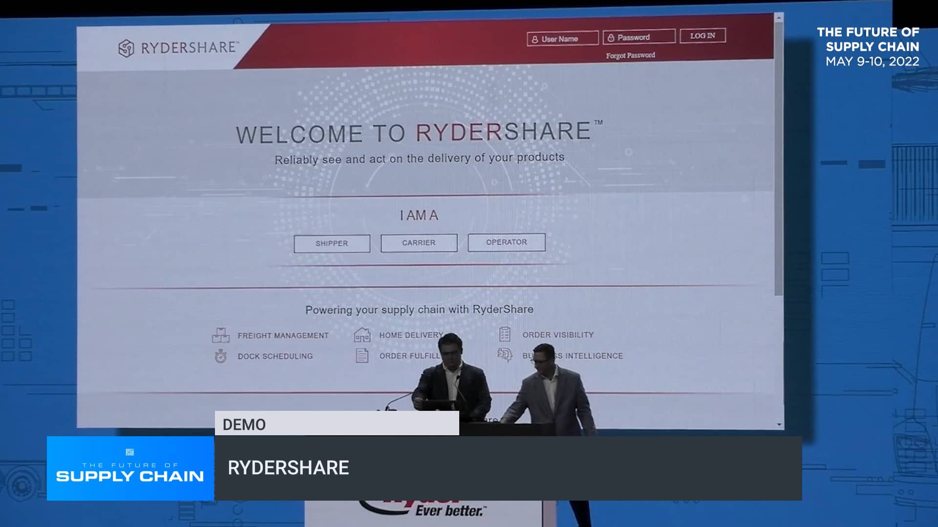Click the 'The Future of Supply Chain' logo tile
The width and height of the screenshot is (938, 527).
coord(130,468)
